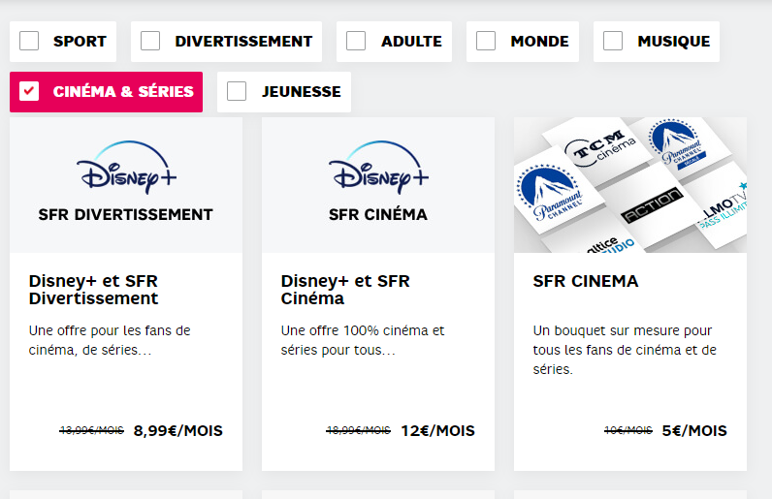
Task: Click the large Paramount Channel logo
Action: [550, 193]
